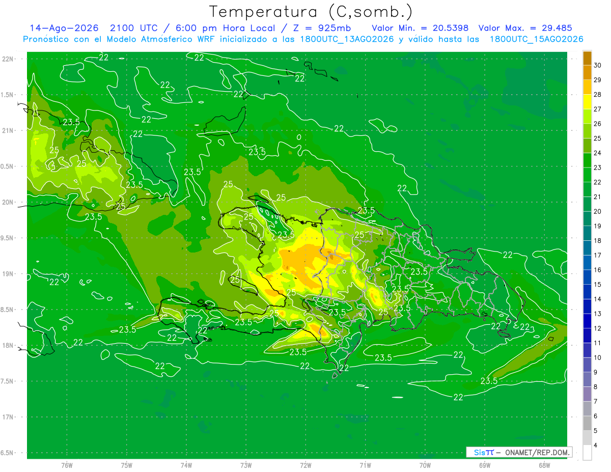Select the golden swatch between 28 and 29
The height and width of the screenshot is (472, 611).
(x=587, y=87)
